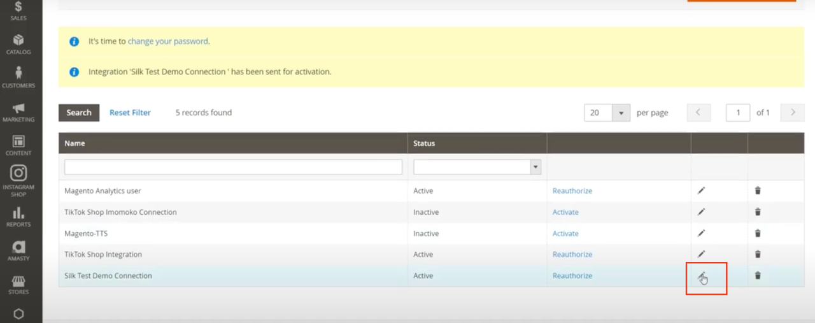Delete the Magento-TTS integration

(758, 233)
